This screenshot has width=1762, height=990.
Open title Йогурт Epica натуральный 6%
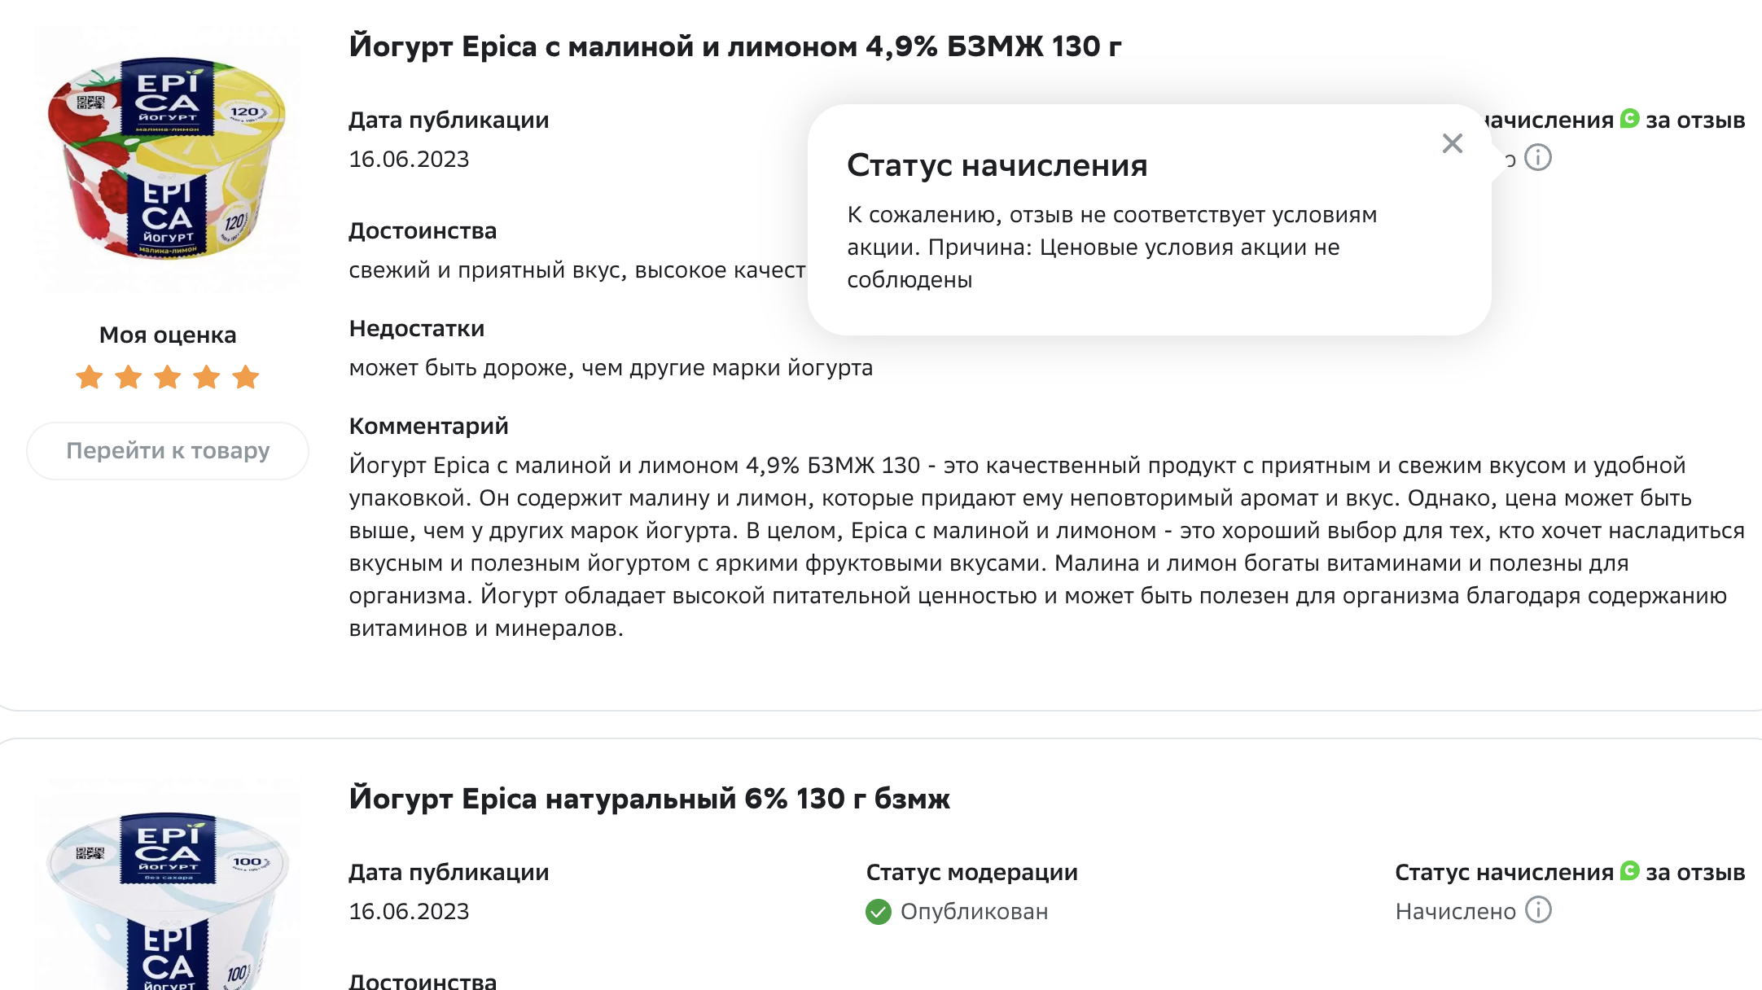click(x=649, y=799)
